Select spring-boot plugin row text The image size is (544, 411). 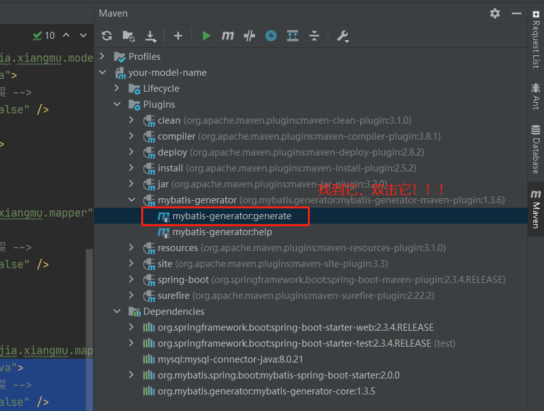click(331, 280)
